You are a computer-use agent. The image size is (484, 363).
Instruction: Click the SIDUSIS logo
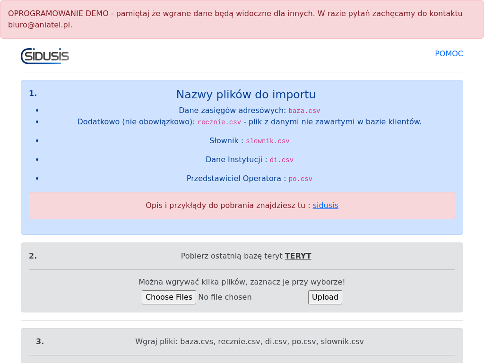tap(45, 56)
